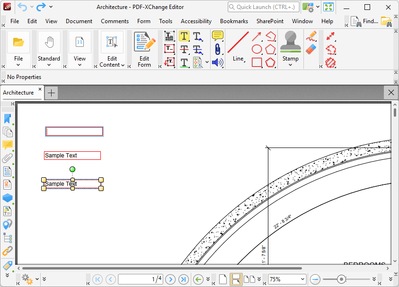Open the File toolbar dropdown
Viewport: 399px width, 287px height.
coord(18,65)
